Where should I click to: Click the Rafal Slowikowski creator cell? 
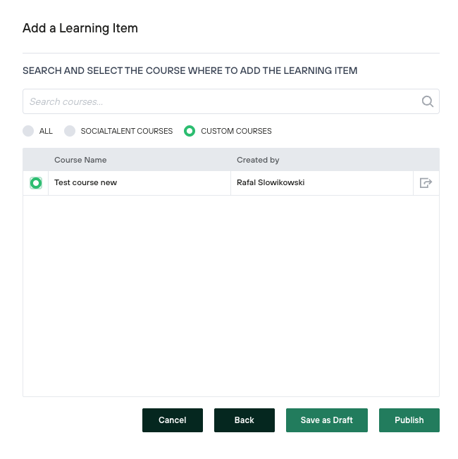point(271,183)
